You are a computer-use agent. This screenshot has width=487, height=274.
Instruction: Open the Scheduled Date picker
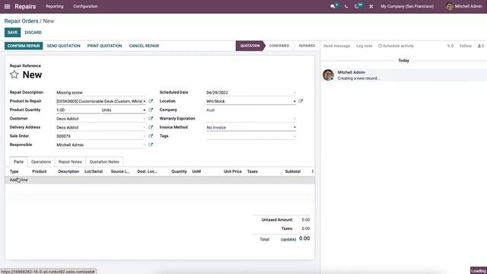(x=251, y=93)
